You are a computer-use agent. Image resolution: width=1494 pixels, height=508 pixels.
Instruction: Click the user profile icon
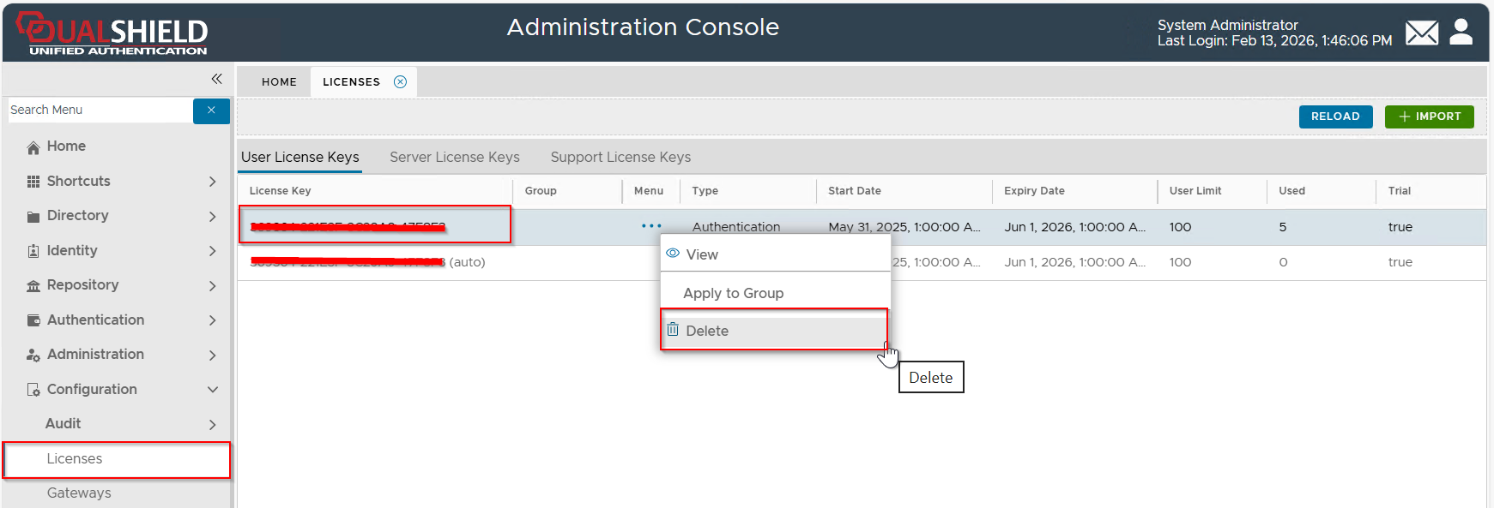(1461, 33)
